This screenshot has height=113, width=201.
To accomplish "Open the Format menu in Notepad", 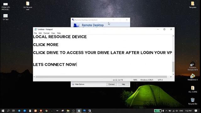I will click(46, 33).
